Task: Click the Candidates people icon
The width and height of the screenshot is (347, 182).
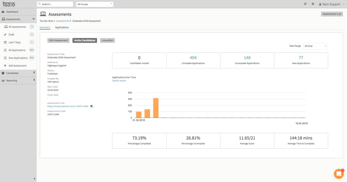Action: coord(3,73)
